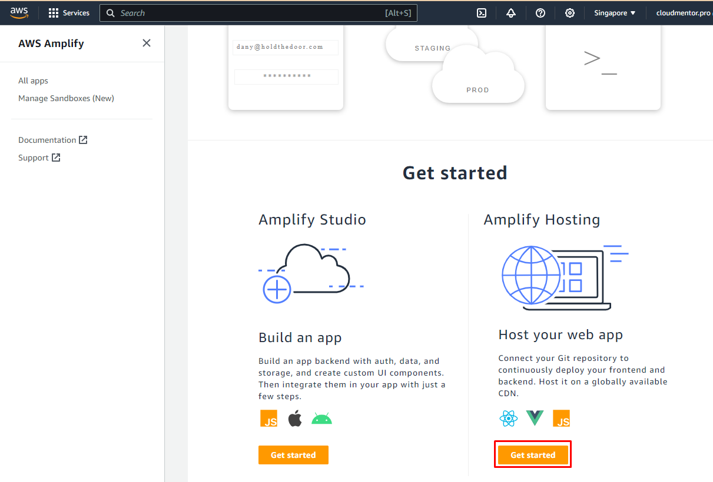Open the settings gear icon
The image size is (713, 482).
click(570, 13)
